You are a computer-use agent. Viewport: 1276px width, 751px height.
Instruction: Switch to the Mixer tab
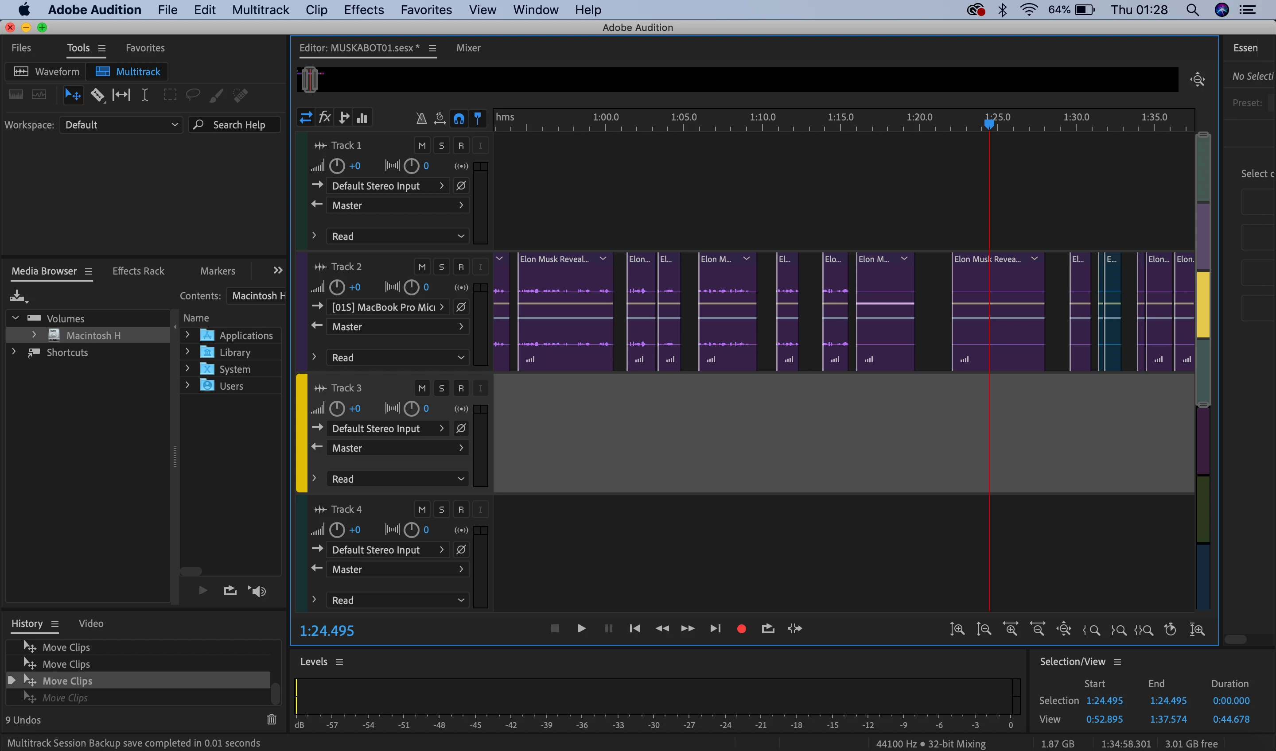(468, 48)
